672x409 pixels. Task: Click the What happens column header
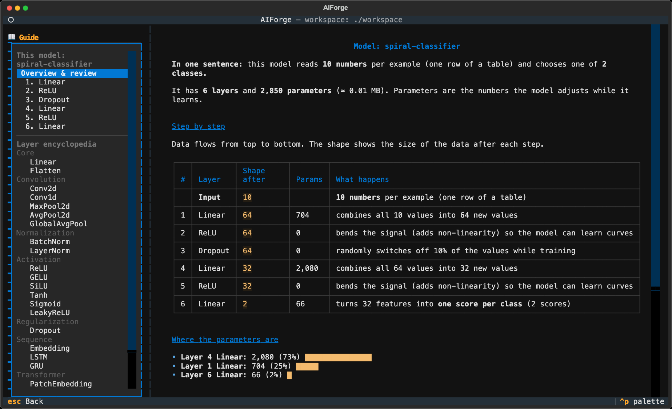pyautogui.click(x=362, y=179)
